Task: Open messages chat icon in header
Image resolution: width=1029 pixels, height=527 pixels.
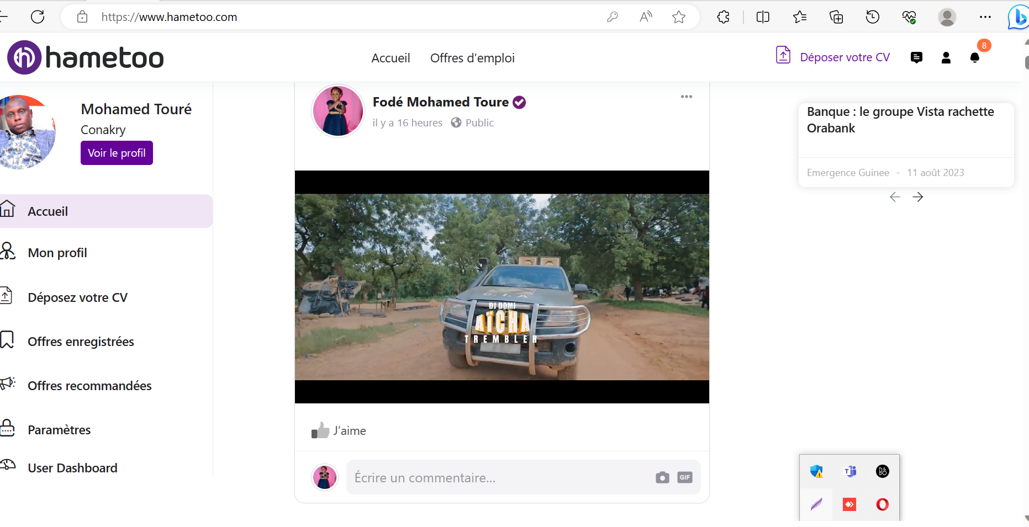Action: (916, 57)
